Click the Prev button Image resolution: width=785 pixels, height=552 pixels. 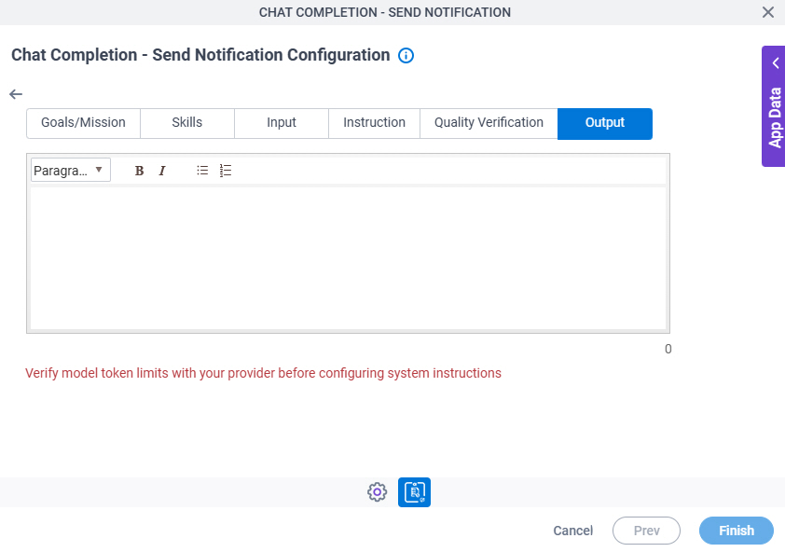[x=646, y=531]
